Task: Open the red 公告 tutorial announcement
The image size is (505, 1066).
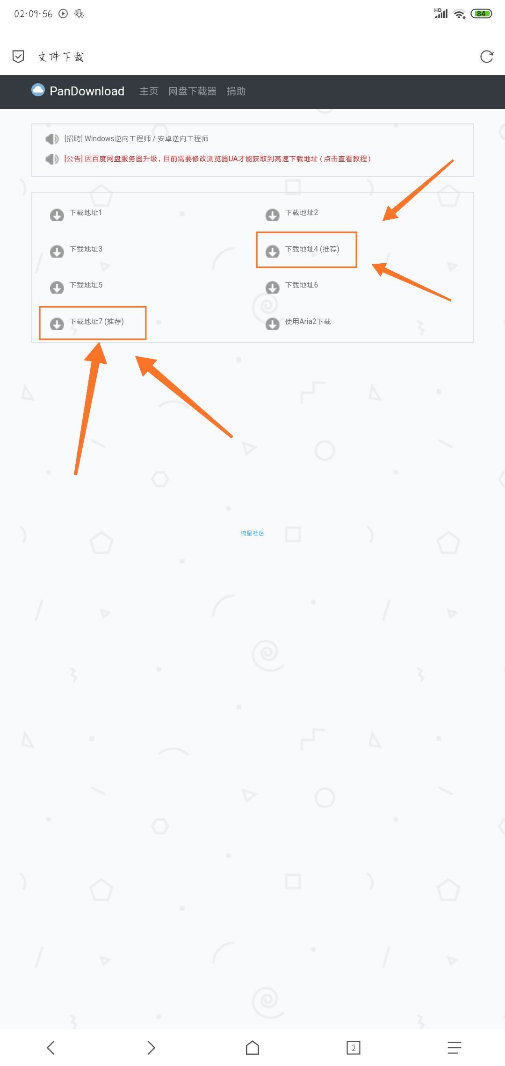Action: pos(217,159)
